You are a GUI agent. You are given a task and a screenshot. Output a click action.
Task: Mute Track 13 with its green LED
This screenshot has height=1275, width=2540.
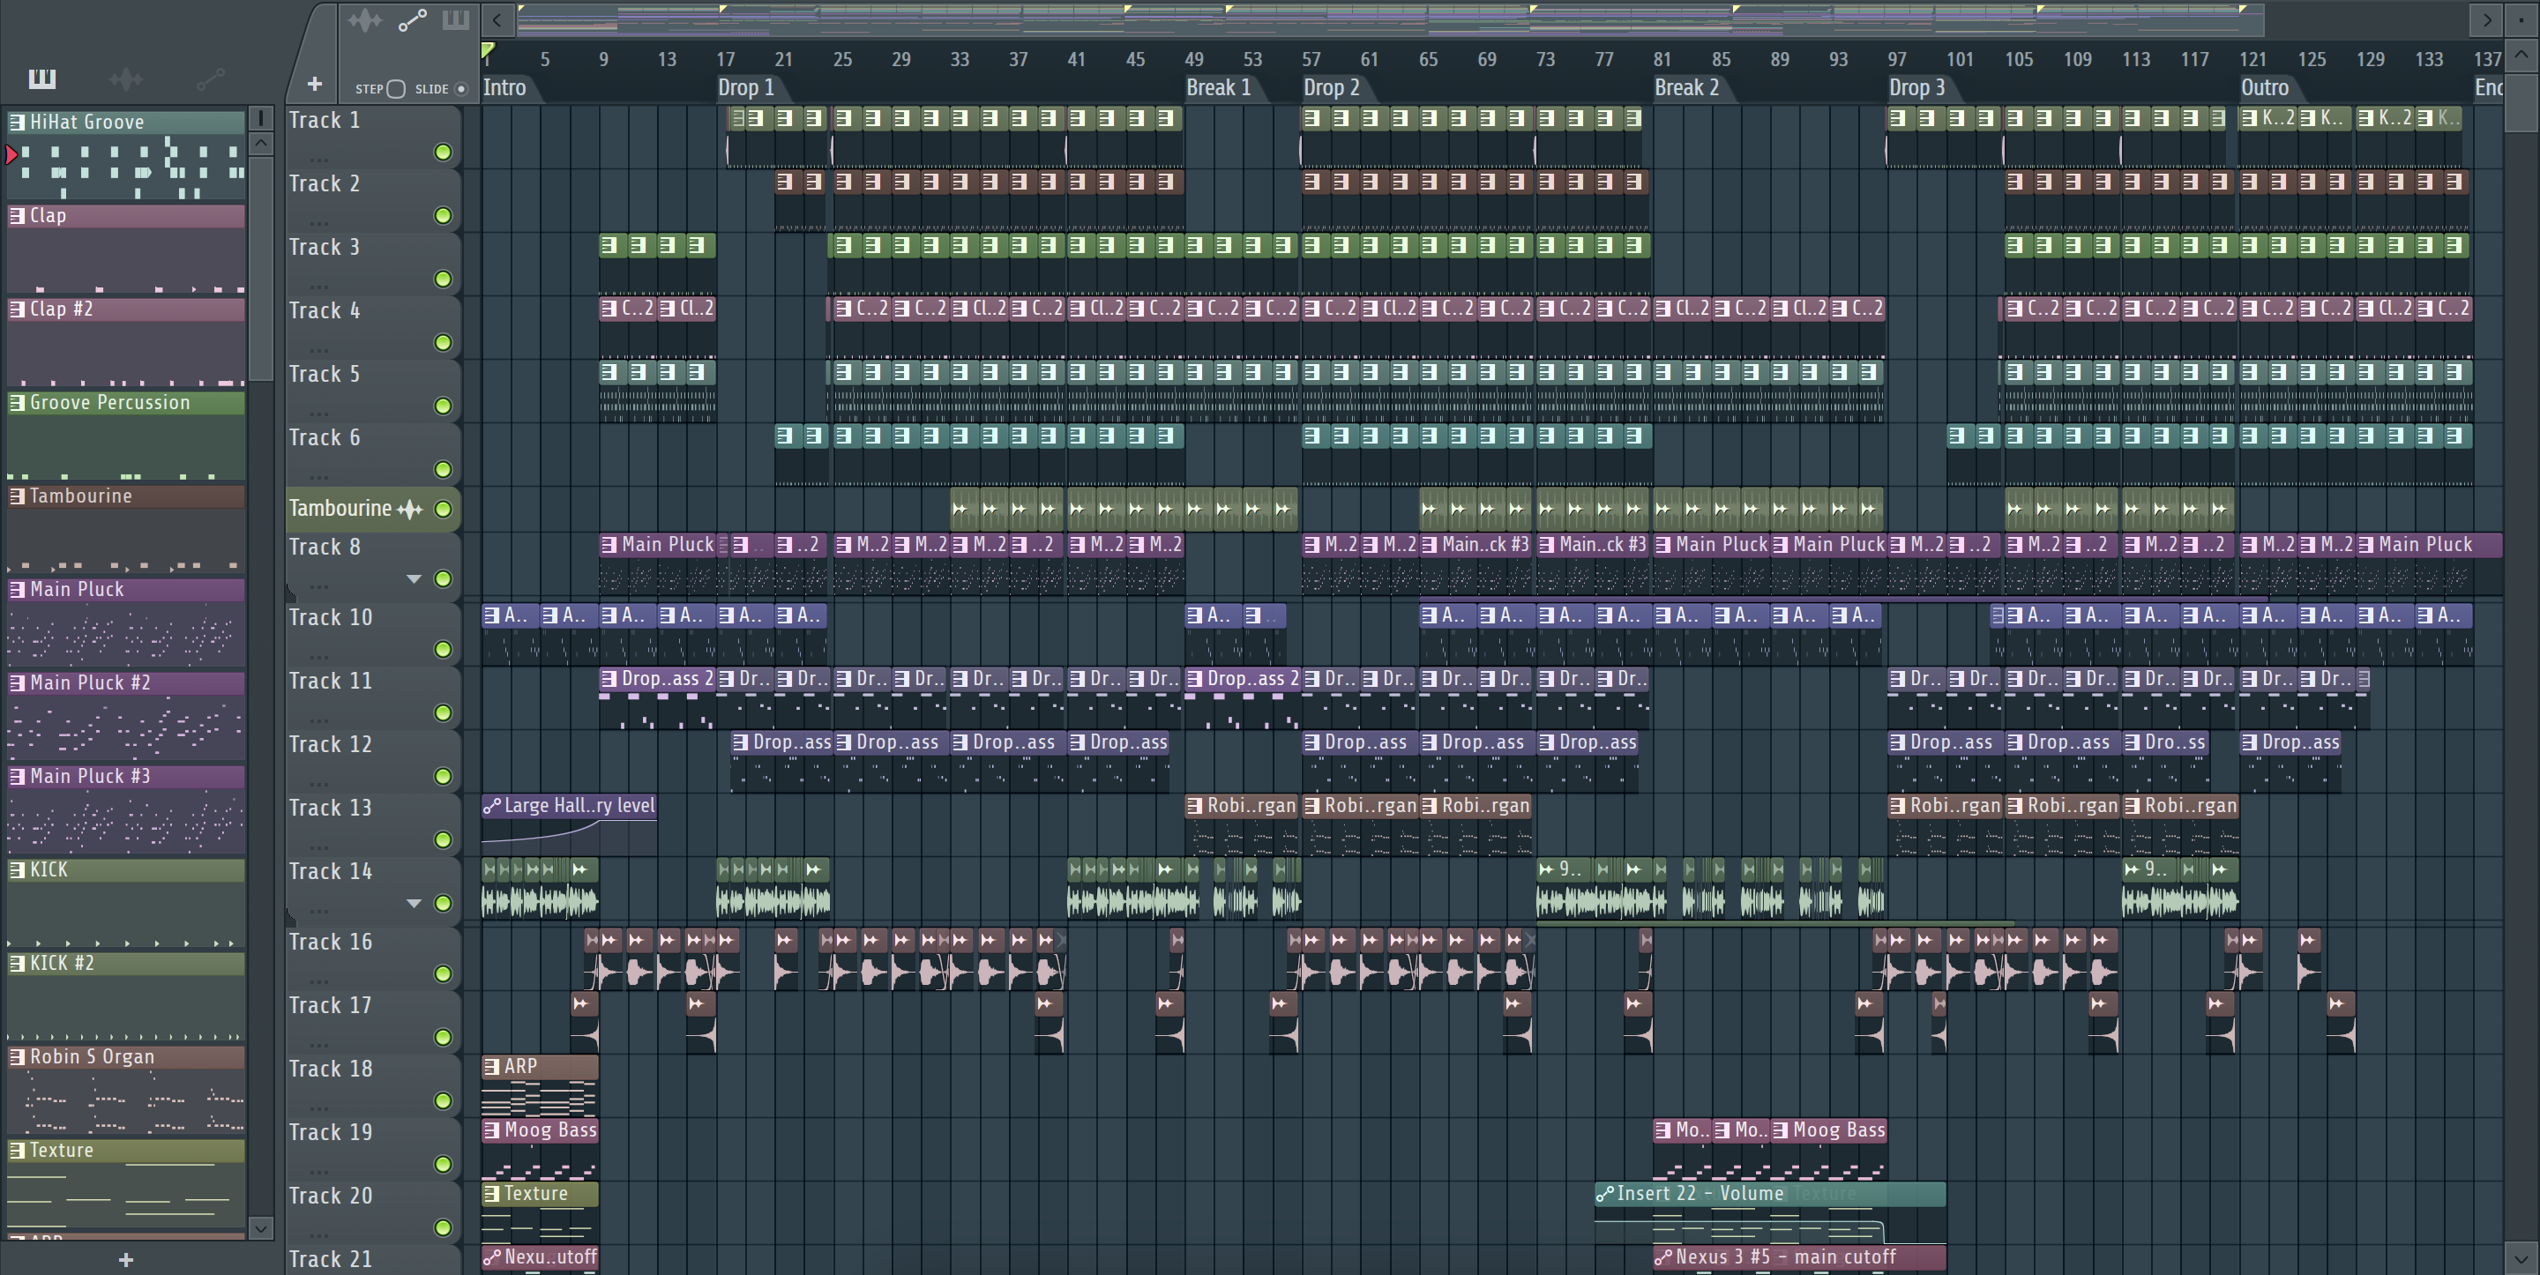(x=443, y=839)
